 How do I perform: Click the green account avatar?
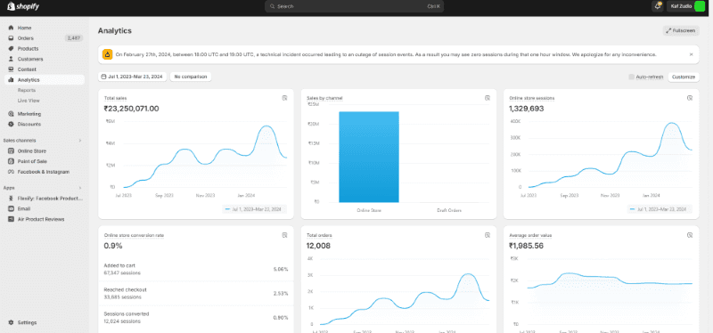[700, 6]
